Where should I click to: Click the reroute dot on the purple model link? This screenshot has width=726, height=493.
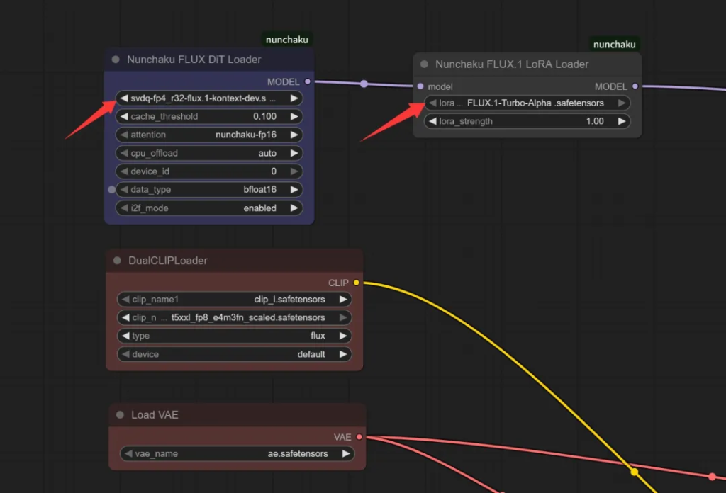(x=364, y=84)
